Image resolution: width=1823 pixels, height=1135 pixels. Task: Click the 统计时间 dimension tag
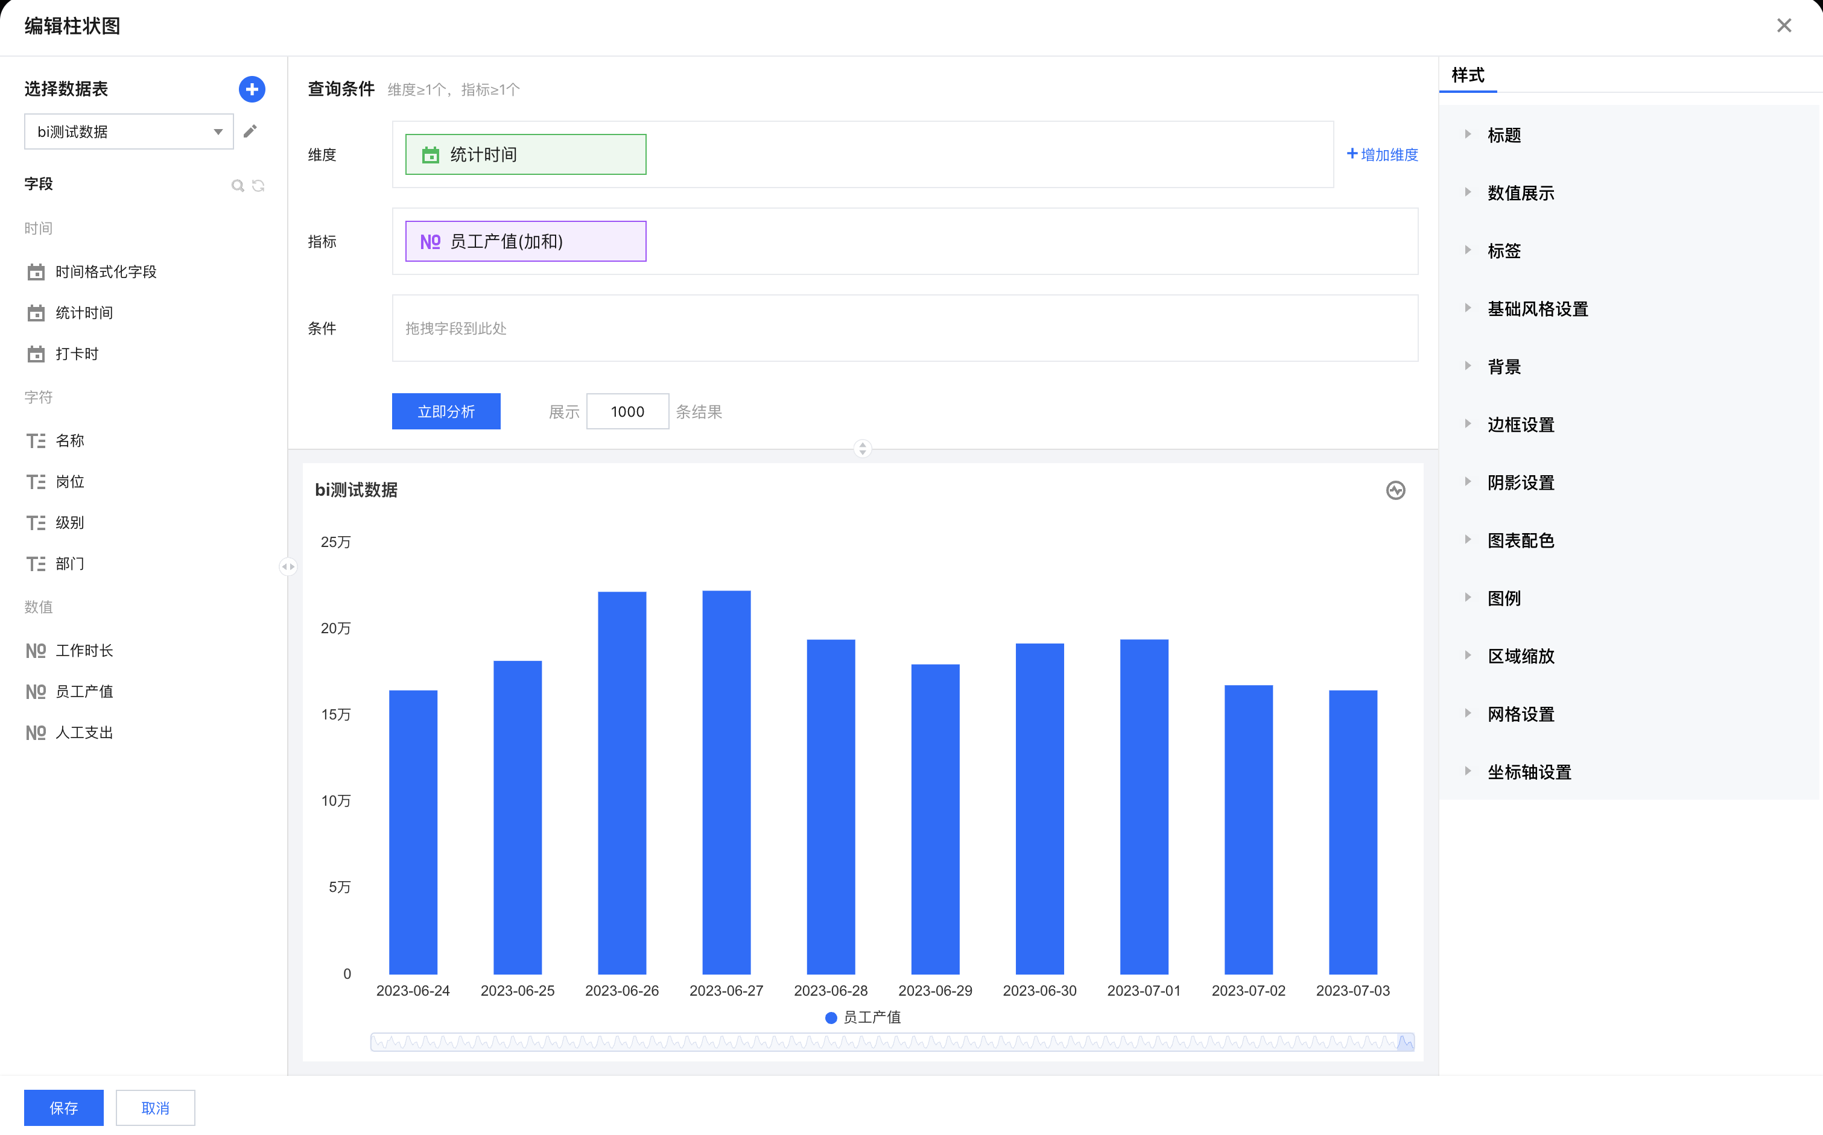[525, 154]
